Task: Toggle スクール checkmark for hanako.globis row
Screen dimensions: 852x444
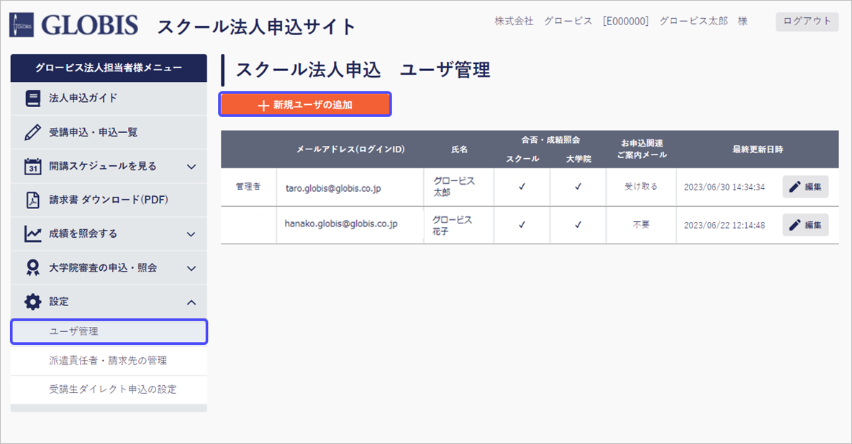Action: [522, 225]
